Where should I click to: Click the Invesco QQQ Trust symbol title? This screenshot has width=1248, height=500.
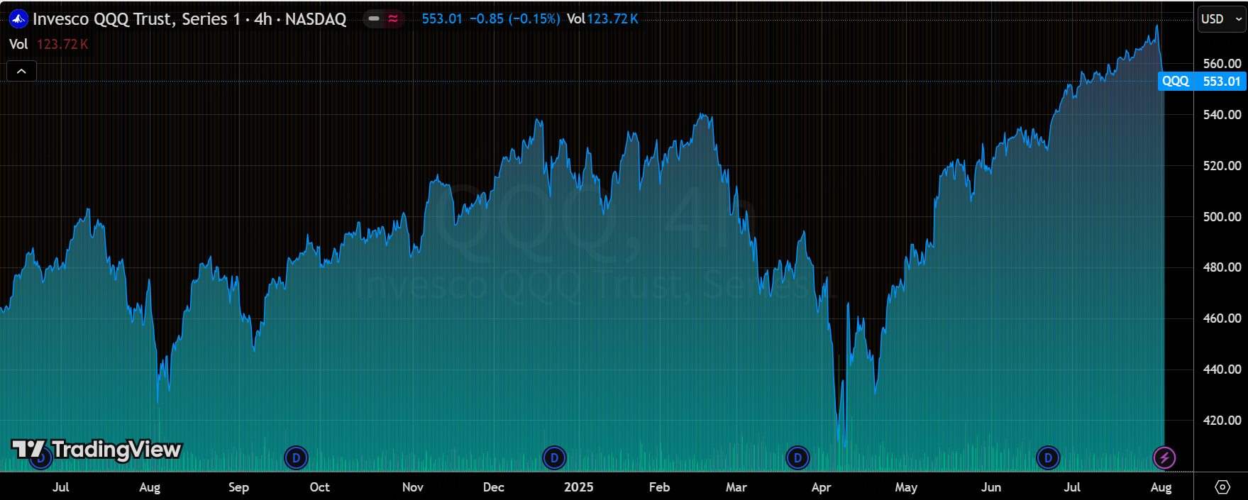(189, 19)
